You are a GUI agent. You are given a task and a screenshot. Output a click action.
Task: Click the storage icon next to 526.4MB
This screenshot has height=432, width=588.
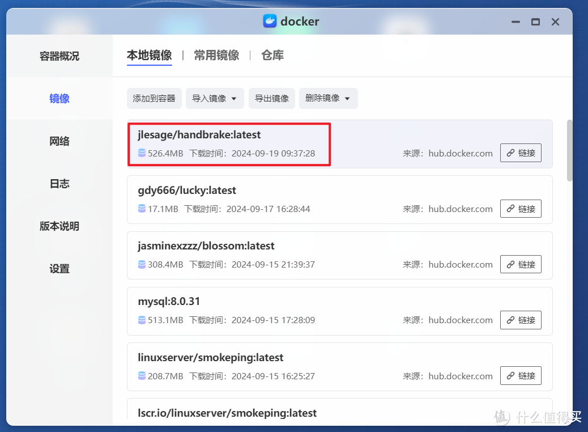(x=141, y=153)
